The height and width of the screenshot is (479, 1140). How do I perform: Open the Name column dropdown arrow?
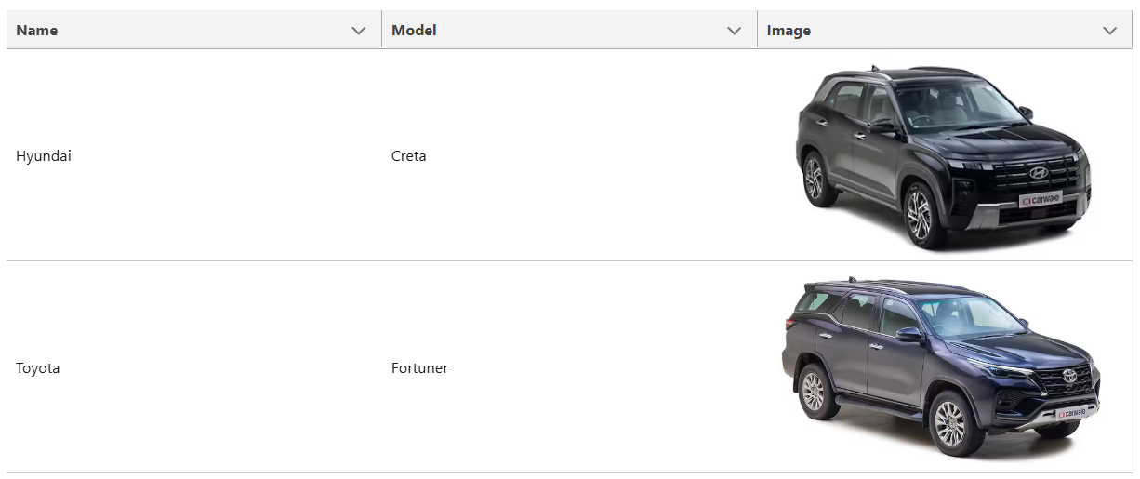(359, 31)
